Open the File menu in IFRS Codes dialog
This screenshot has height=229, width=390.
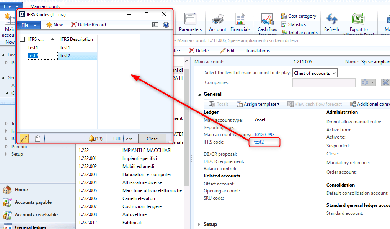click(x=28, y=25)
